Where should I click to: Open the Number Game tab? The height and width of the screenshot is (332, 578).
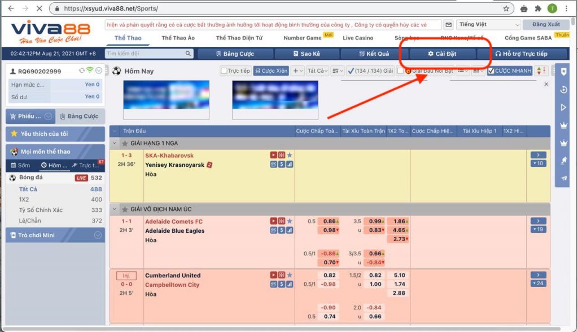coord(303,38)
